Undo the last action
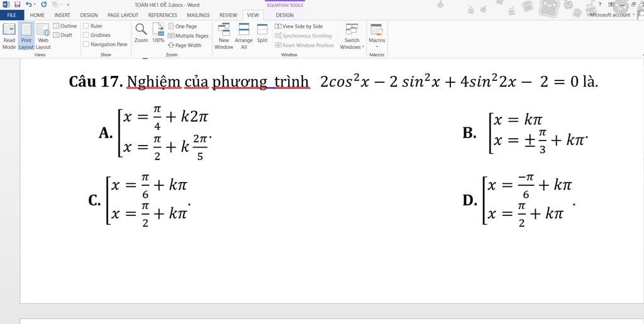 tap(28, 4)
